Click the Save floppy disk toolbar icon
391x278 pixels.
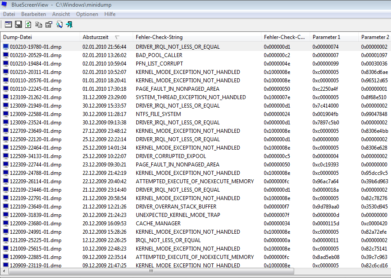(x=19, y=24)
